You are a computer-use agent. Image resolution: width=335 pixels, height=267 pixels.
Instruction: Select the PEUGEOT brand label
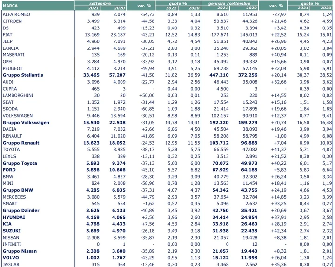[x=13, y=68]
